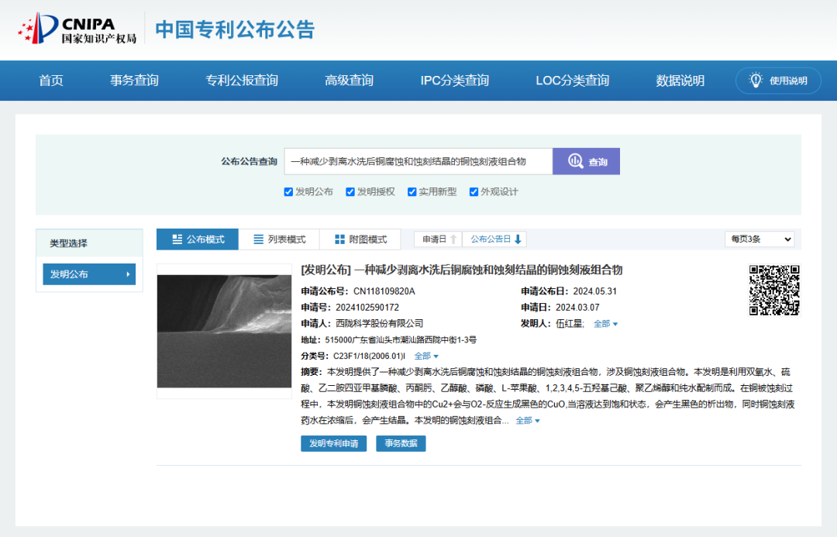Viewport: 837px width, 537px height.
Task: Click the 事务数据 button
Action: tap(401, 443)
